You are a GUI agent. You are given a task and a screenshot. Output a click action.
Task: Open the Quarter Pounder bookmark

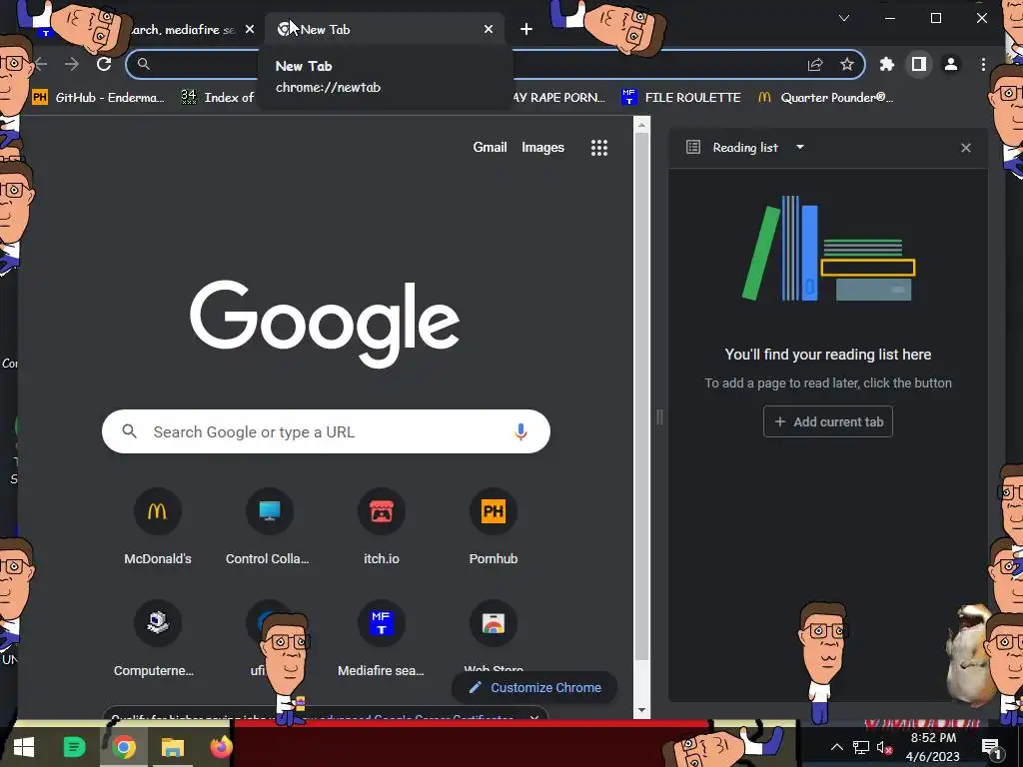coord(826,97)
